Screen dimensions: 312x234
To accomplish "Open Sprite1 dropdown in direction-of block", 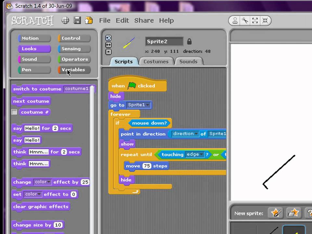I will (217, 134).
